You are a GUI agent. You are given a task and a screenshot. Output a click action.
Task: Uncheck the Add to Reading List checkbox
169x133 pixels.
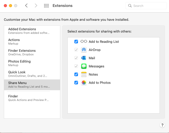[x=76, y=42]
